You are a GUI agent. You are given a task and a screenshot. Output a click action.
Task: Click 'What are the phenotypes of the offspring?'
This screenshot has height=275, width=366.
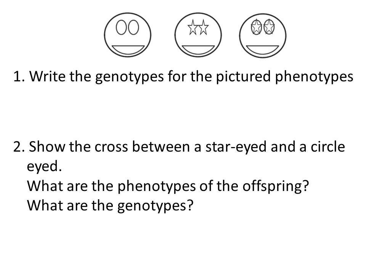(x=168, y=186)
